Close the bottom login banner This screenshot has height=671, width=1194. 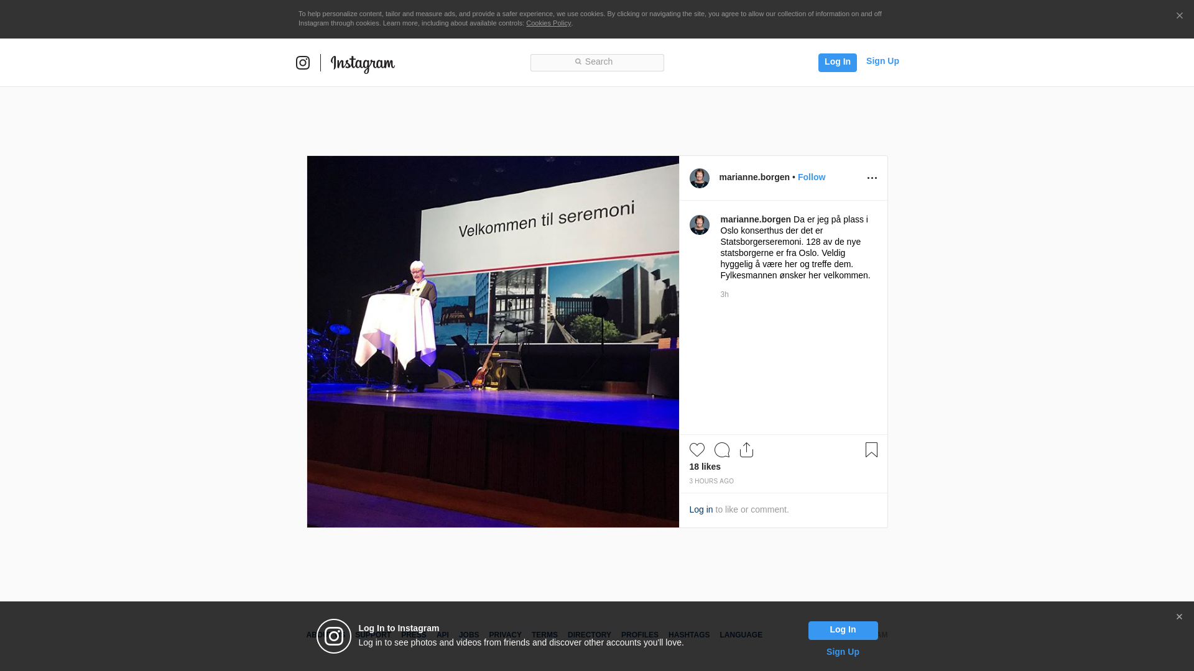click(1179, 617)
